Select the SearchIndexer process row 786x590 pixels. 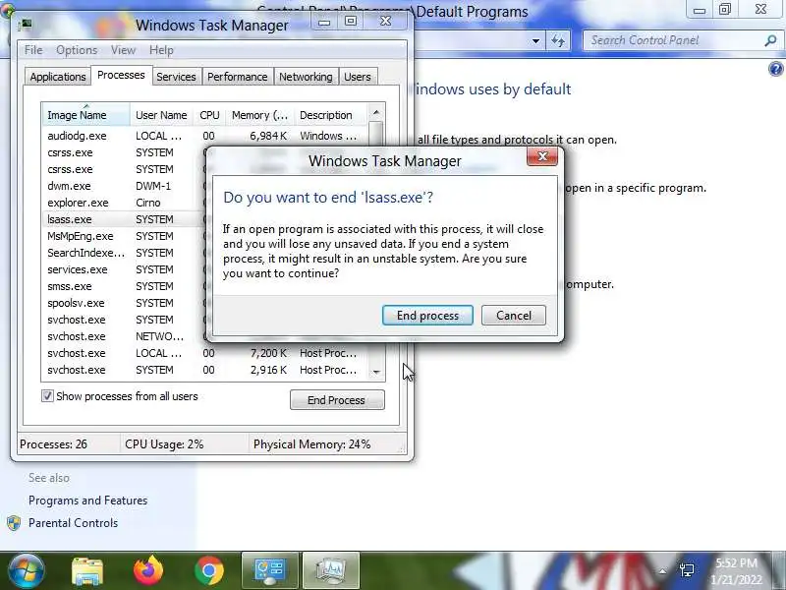(124, 253)
